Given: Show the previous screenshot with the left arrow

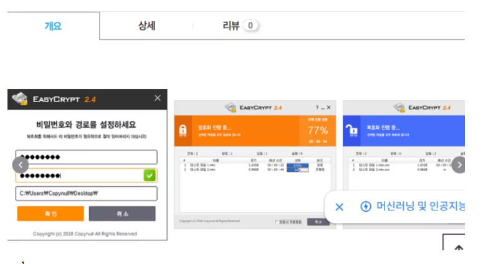Looking at the screenshot, I should pyautogui.click(x=21, y=165).
